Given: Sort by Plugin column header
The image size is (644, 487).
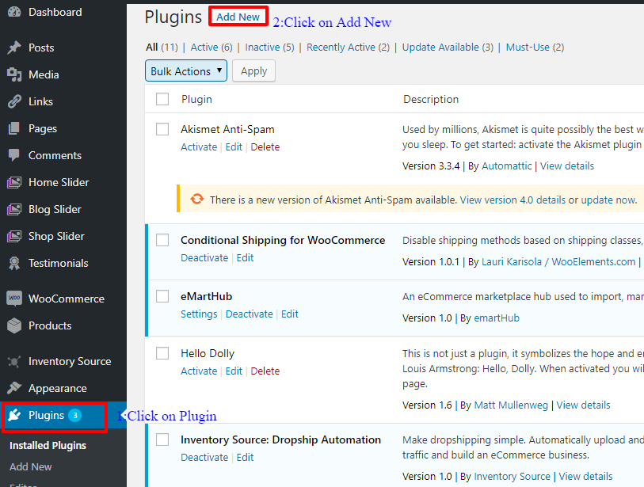Looking at the screenshot, I should pos(196,99).
